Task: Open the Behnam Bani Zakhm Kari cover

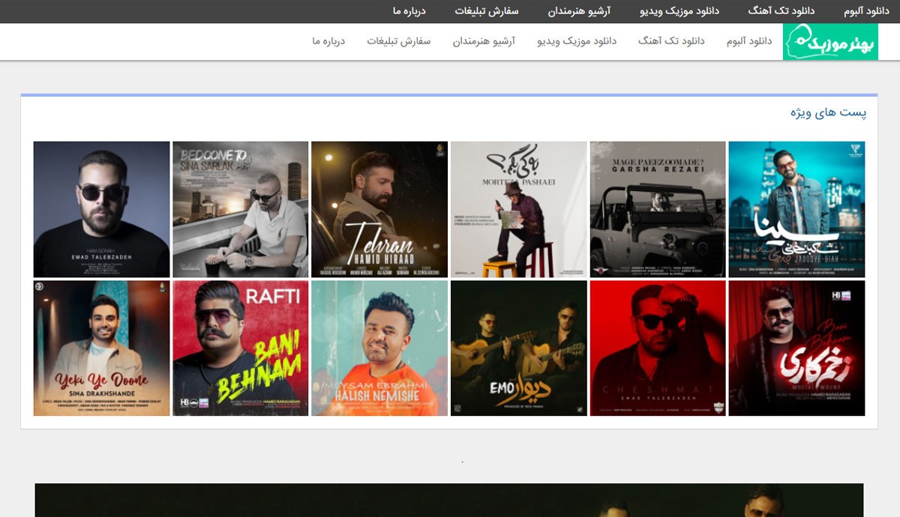Action: click(x=796, y=348)
